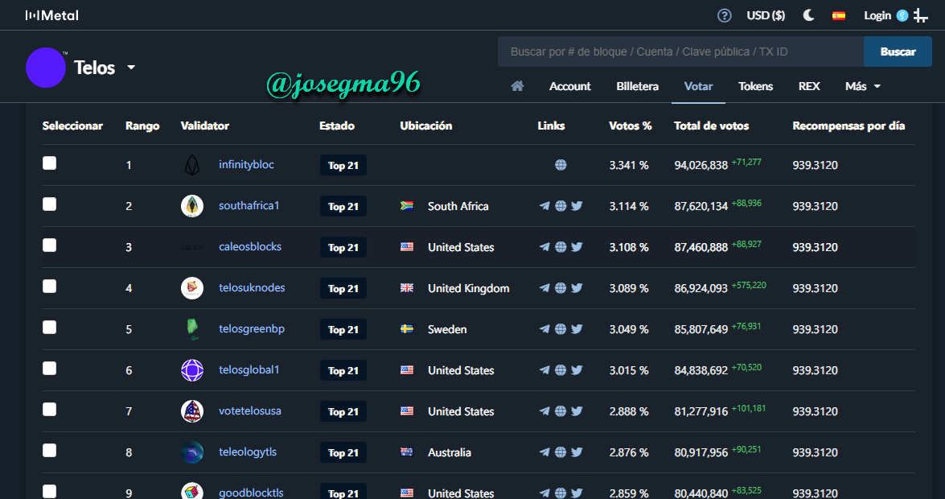Open the Account tab
Image resolution: width=945 pixels, height=499 pixels.
click(569, 86)
